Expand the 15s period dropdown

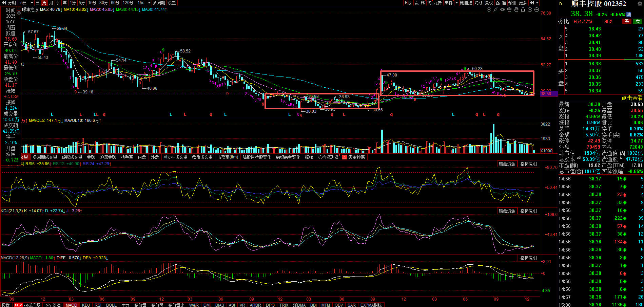pyautogui.click(x=149, y=3)
